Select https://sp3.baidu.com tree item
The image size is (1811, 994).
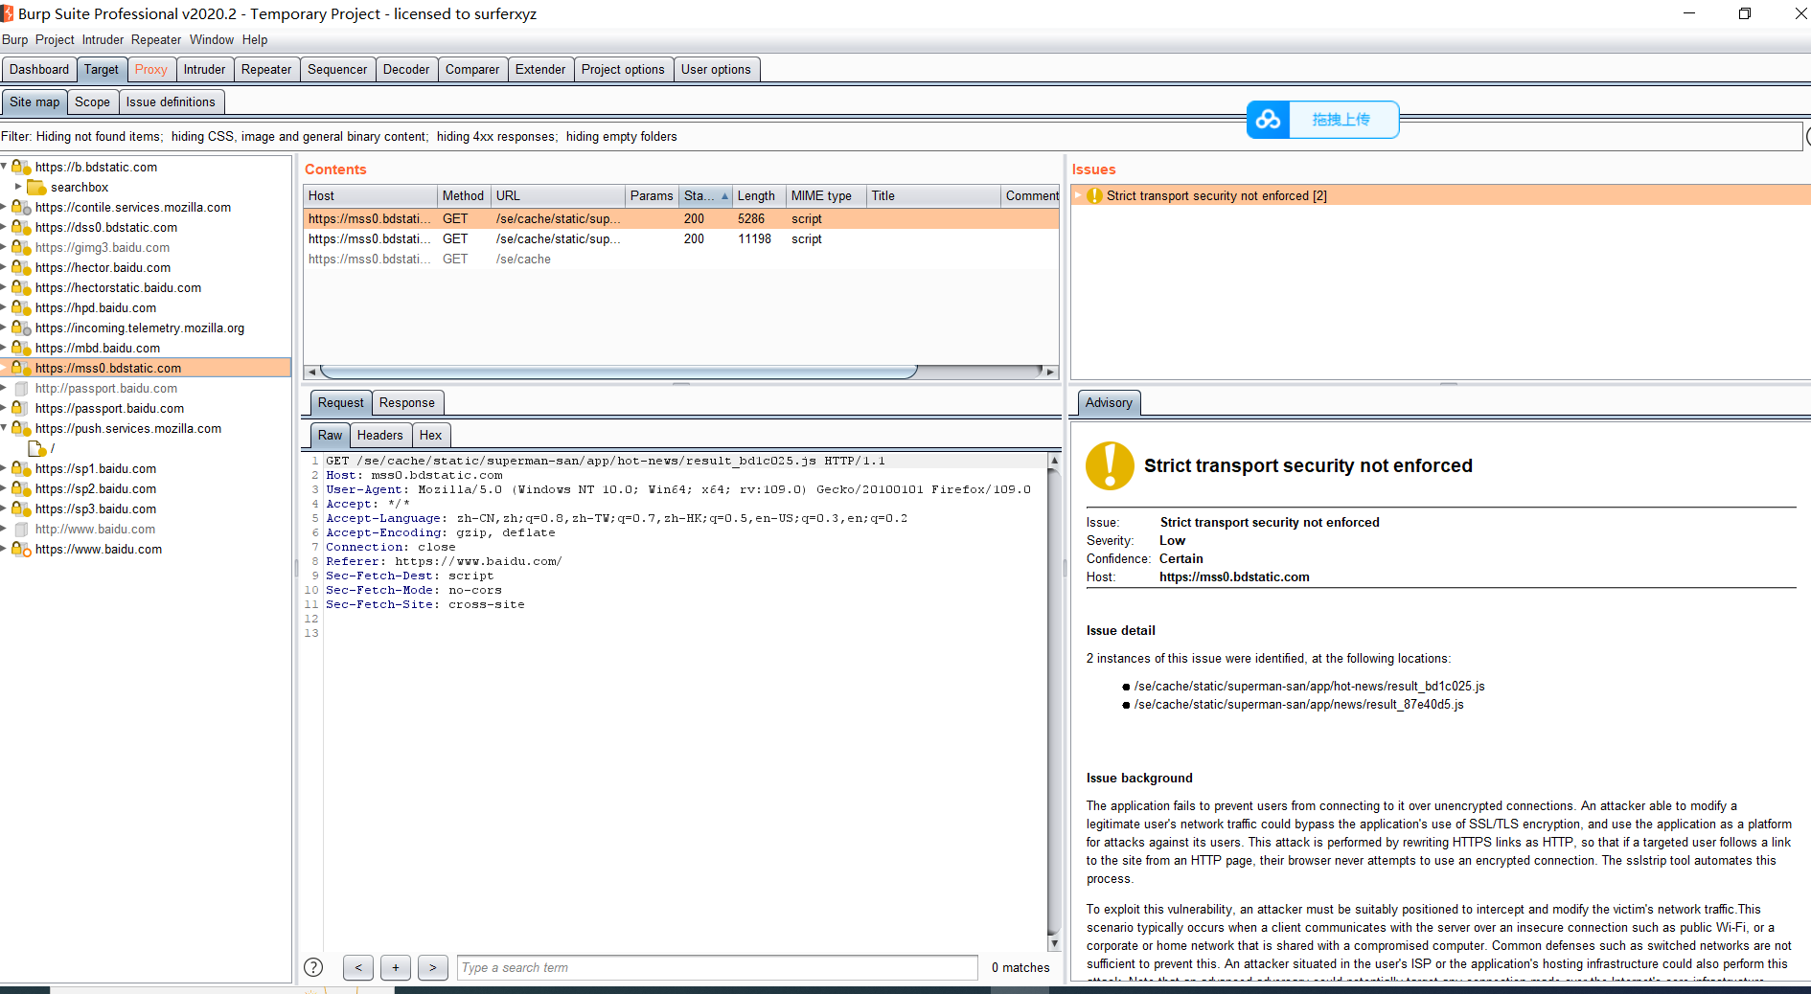[x=96, y=508]
